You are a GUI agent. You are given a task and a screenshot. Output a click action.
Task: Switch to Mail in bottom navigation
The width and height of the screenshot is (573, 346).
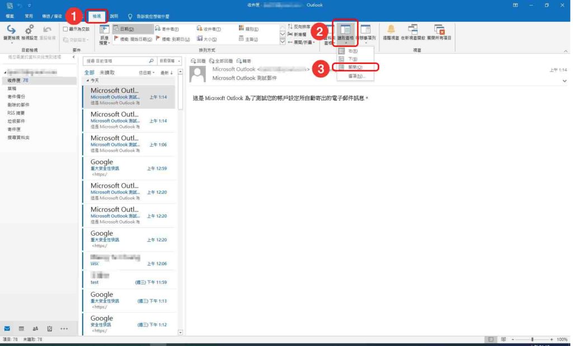pos(7,329)
